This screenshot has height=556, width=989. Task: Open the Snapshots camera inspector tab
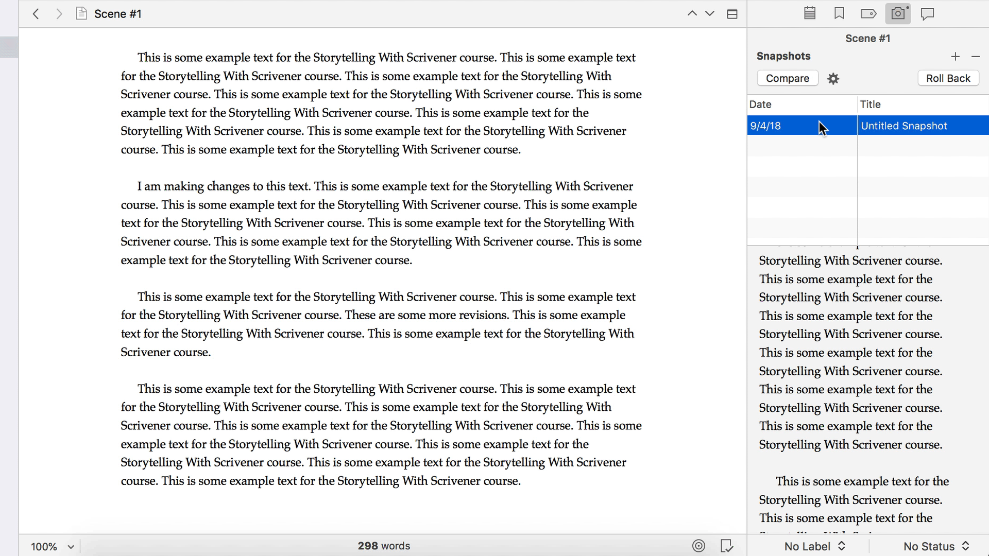point(898,13)
